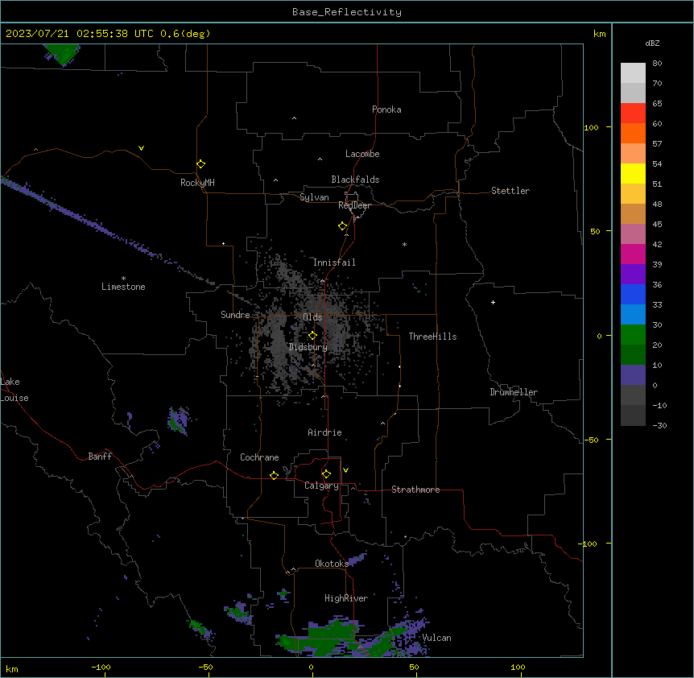Image resolution: width=694 pixels, height=678 pixels.
Task: Select the blue 36–33 dBZ legend swatch
Action: (x=633, y=294)
